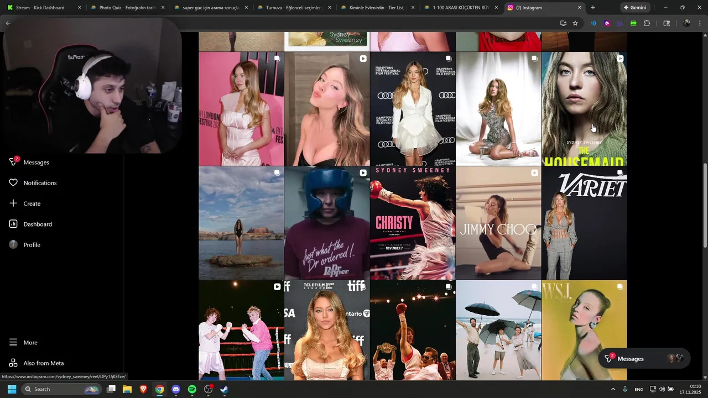Image resolution: width=708 pixels, height=398 pixels.
Task: Open Steam from the taskbar
Action: (x=225, y=389)
